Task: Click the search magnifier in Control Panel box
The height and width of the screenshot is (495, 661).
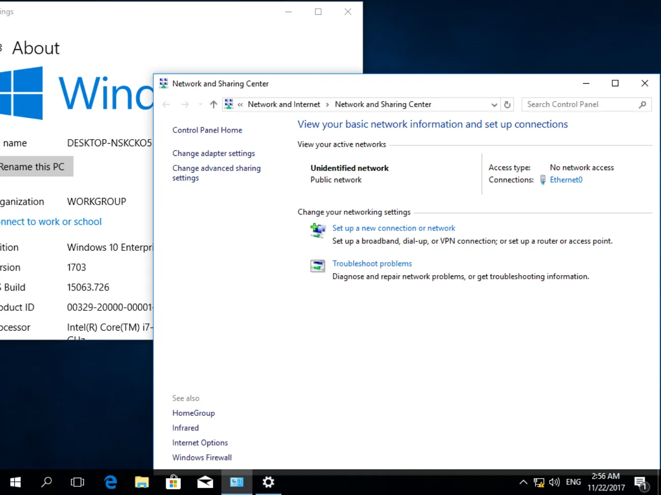Action: click(643, 105)
